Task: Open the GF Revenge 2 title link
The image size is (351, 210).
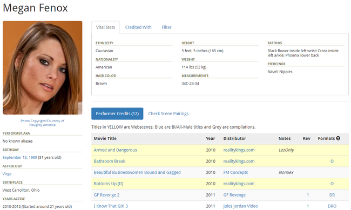Action: click(x=106, y=195)
